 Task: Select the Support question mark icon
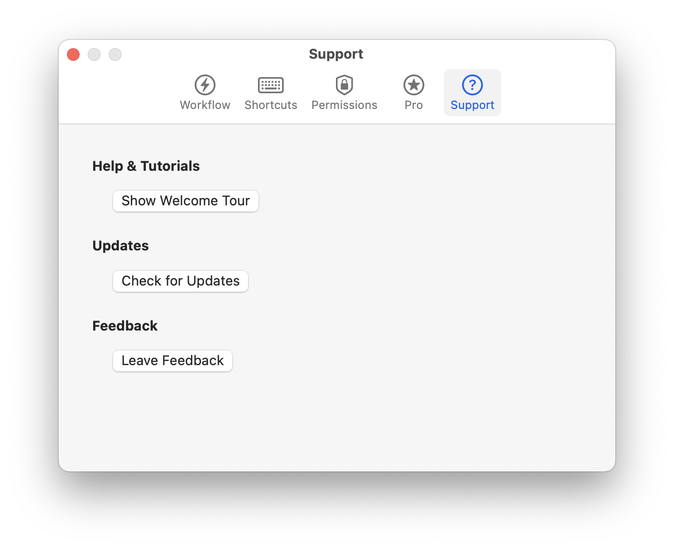click(473, 85)
